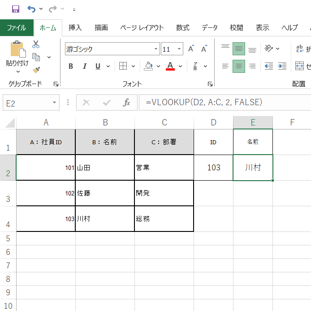Toggle Italic formatting
Image resolution: width=311 pixels, height=311 pixels.
click(x=84, y=67)
